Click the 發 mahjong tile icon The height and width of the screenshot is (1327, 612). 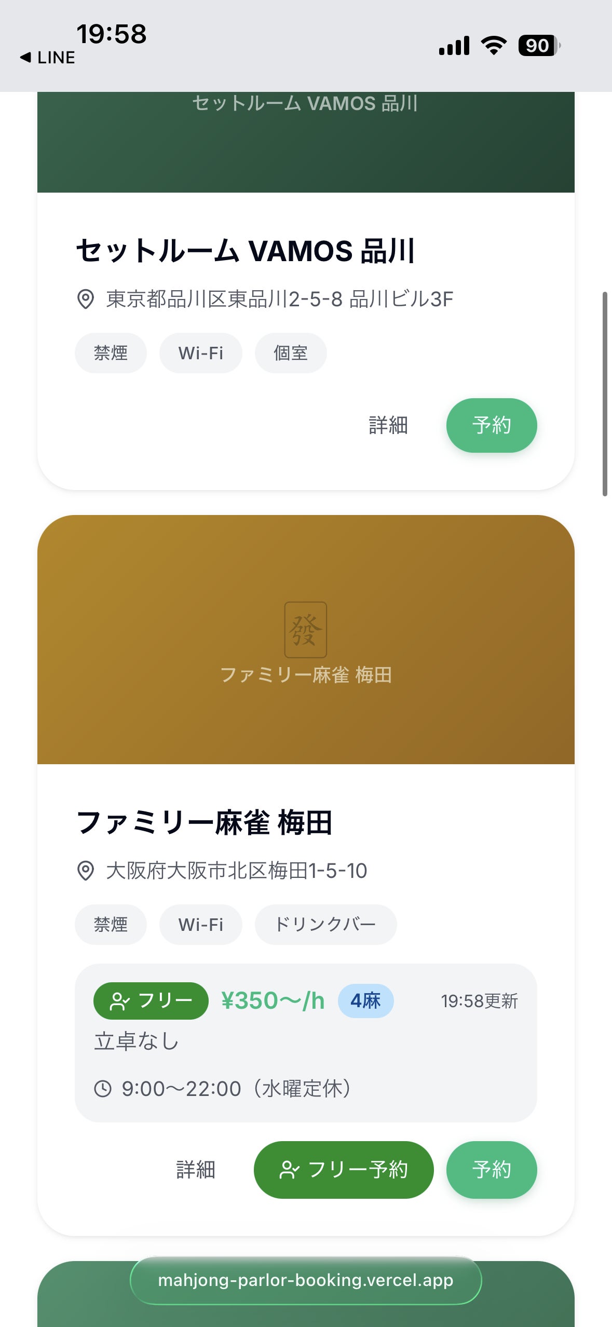pos(306,629)
